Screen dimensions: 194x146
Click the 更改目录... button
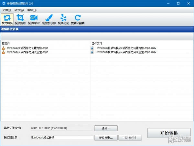point(106,138)
